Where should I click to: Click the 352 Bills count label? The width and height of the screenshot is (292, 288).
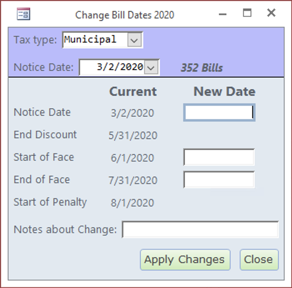(202, 67)
